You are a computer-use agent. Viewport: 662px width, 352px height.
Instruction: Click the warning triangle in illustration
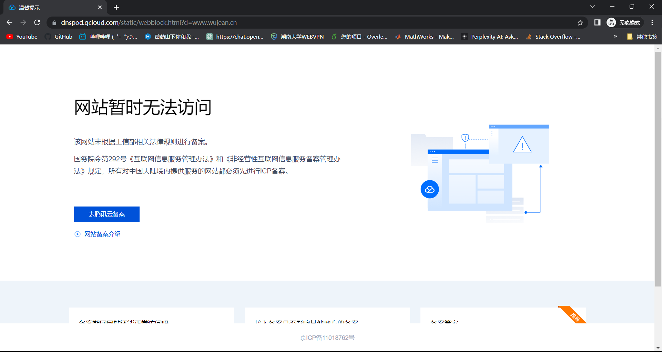522,144
